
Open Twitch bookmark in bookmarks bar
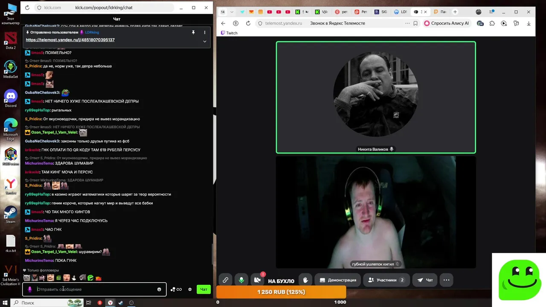(229, 33)
